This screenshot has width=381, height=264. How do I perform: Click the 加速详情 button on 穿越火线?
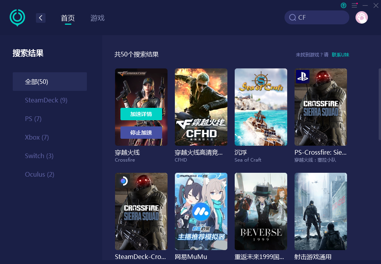[141, 114]
